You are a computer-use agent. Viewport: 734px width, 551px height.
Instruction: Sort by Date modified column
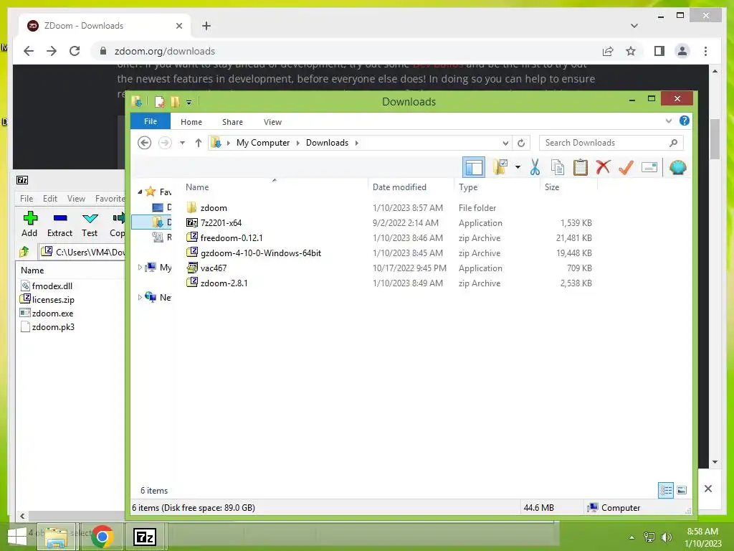click(x=399, y=187)
